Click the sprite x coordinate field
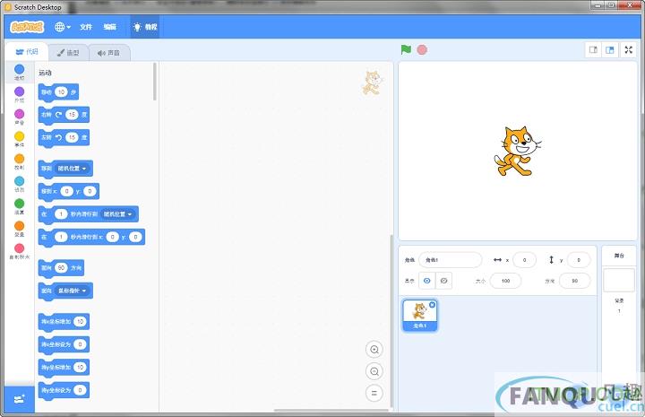 [x=524, y=260]
